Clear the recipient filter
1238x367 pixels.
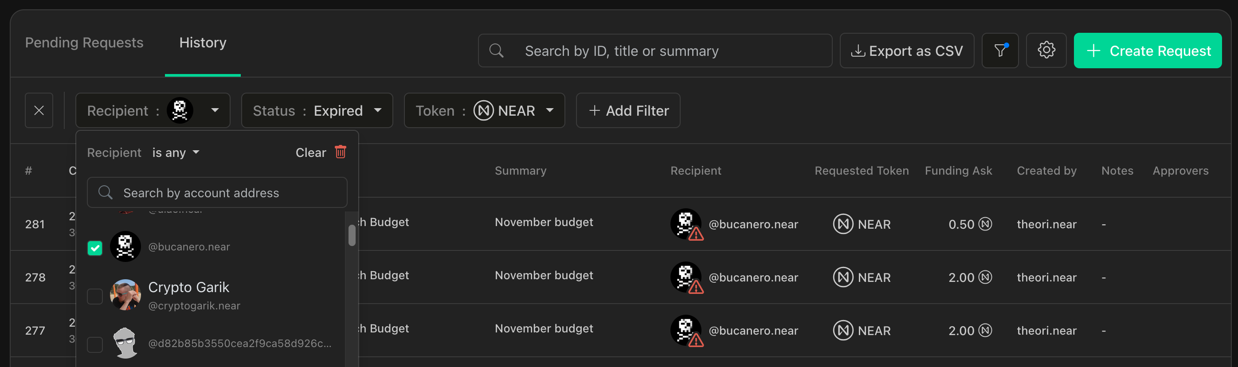(310, 153)
